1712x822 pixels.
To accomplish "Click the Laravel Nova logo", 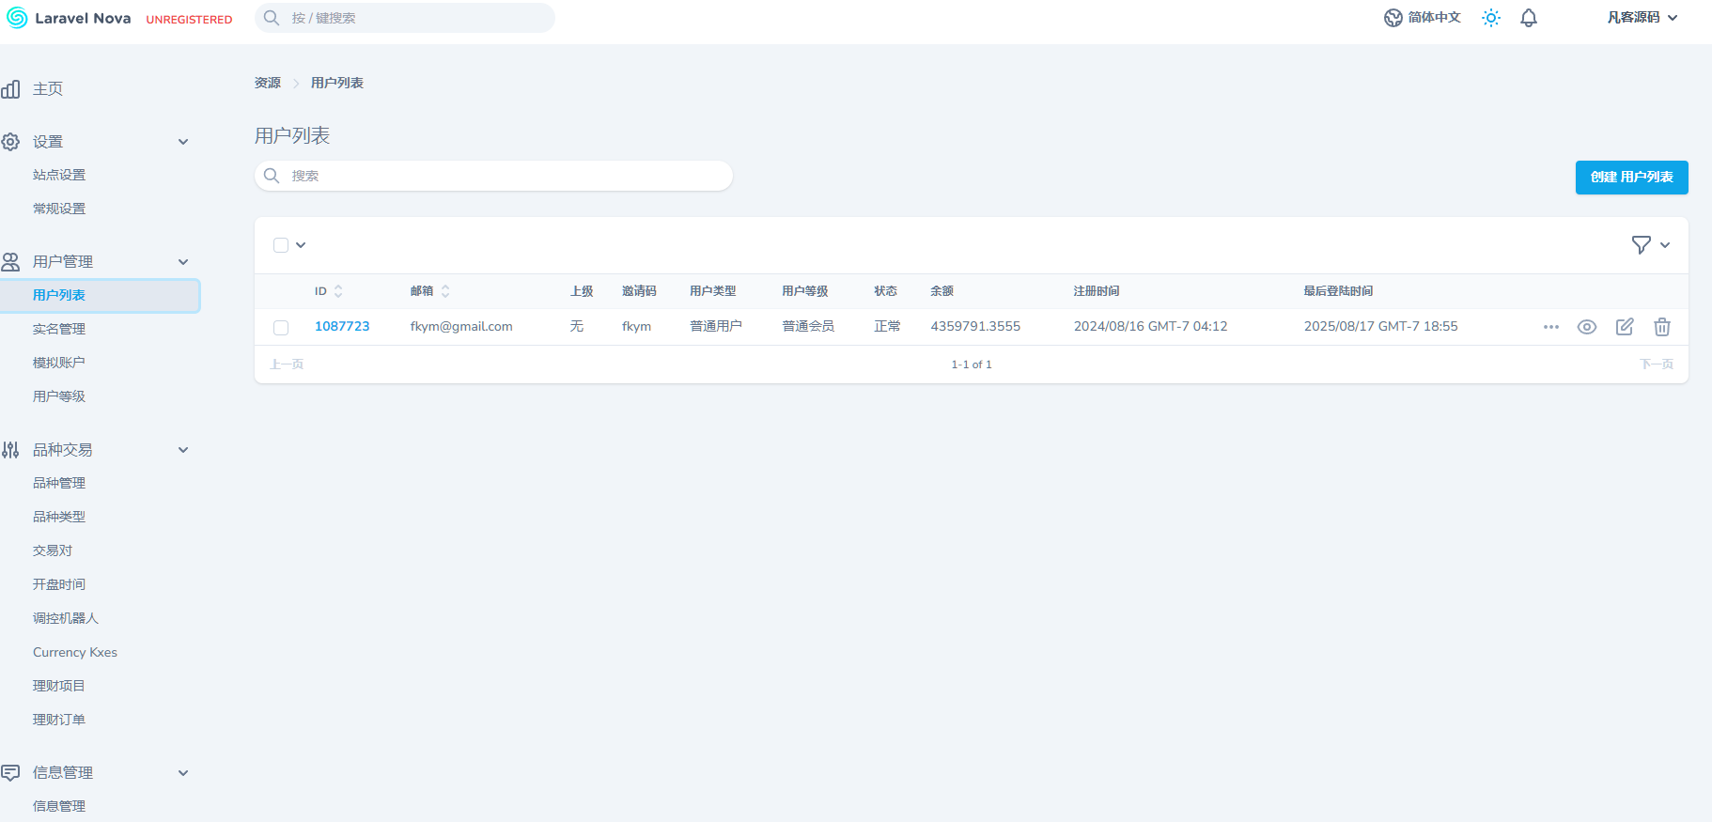I will pyautogui.click(x=69, y=18).
